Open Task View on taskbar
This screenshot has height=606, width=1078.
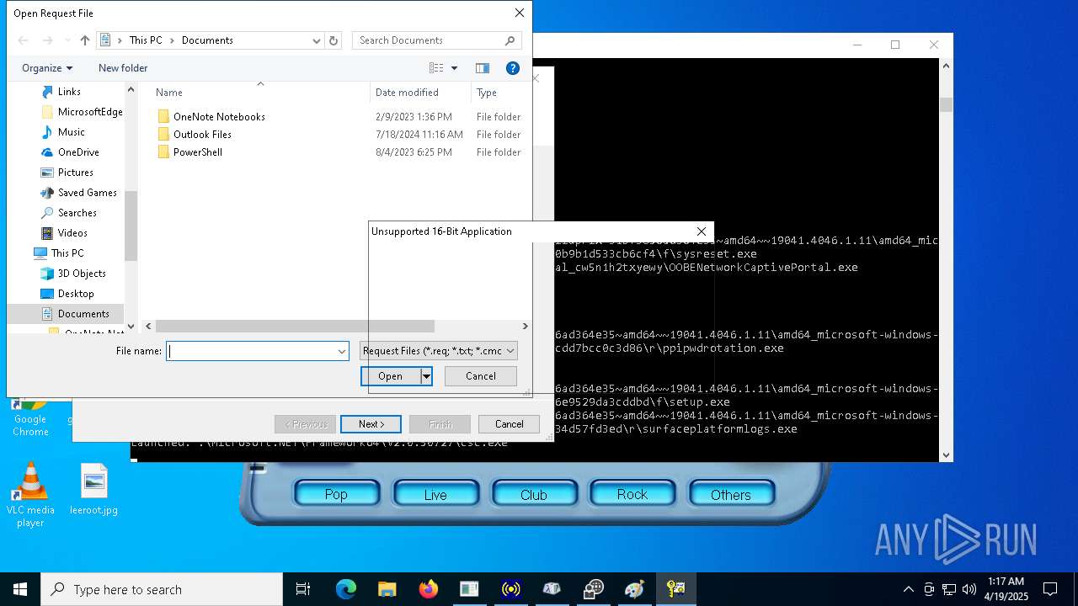(x=303, y=589)
